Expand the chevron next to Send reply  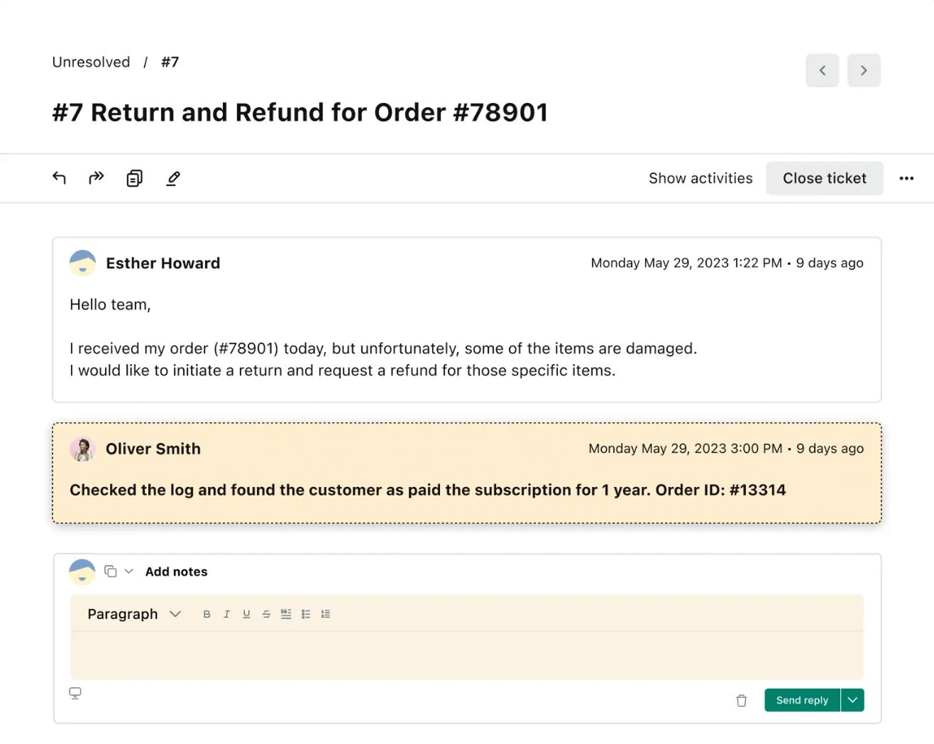(x=852, y=700)
